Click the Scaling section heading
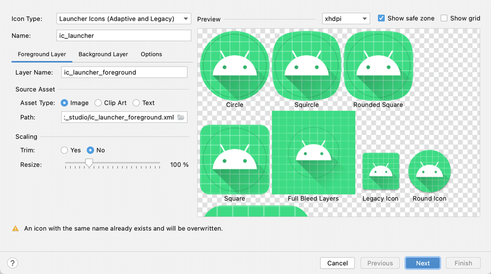The height and width of the screenshot is (274, 491). point(26,137)
